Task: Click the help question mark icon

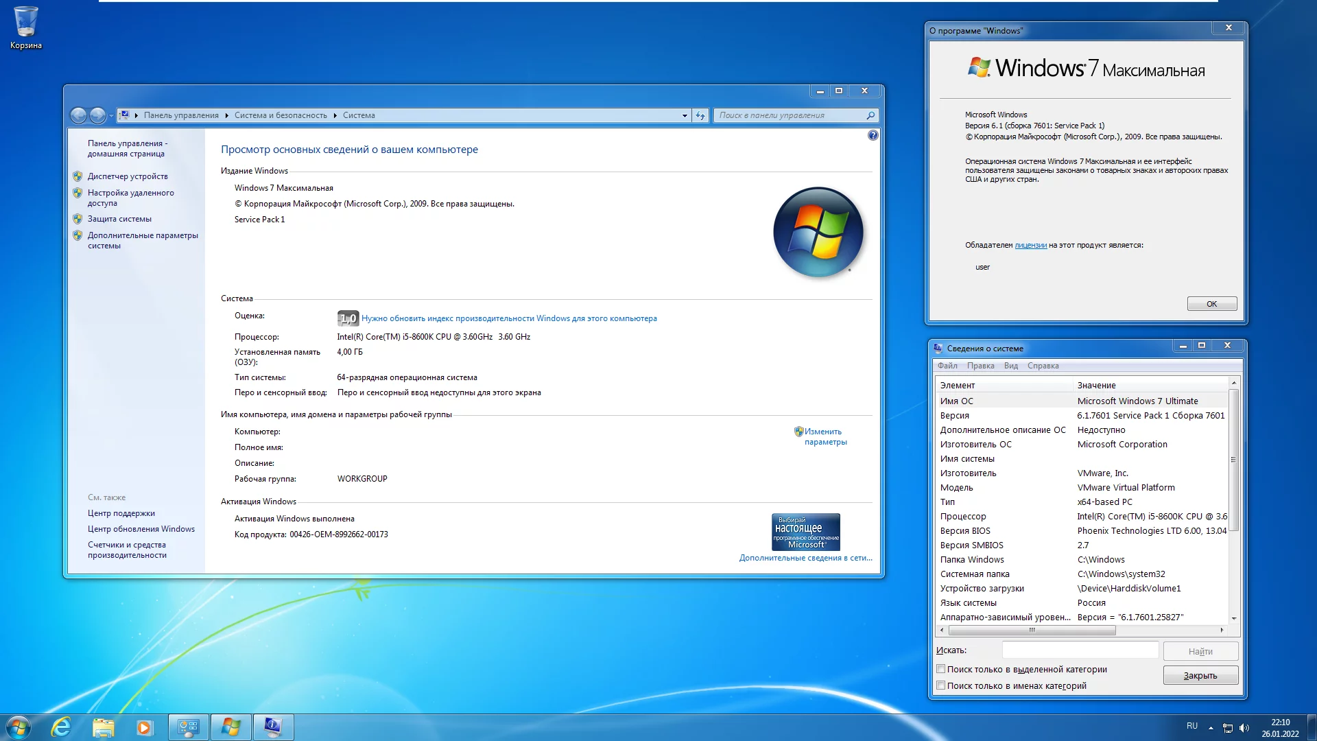Action: [x=873, y=135]
